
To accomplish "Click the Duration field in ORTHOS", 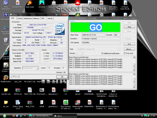I will 101,39.
